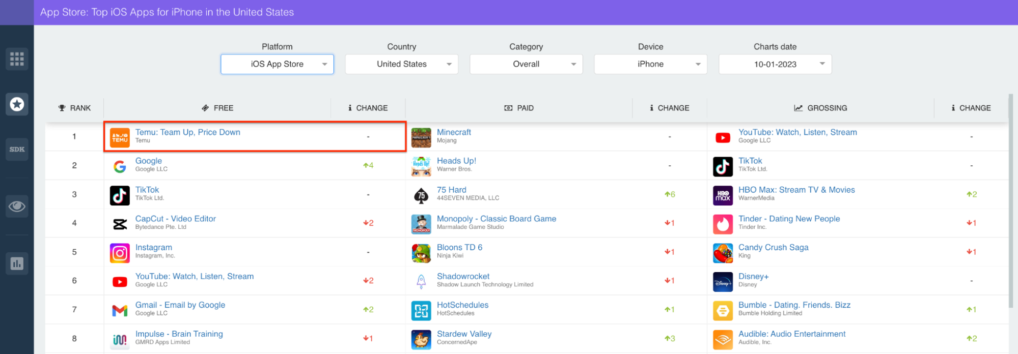Click the Bloons TD 6 app icon
This screenshot has height=354, width=1018.
(x=421, y=253)
